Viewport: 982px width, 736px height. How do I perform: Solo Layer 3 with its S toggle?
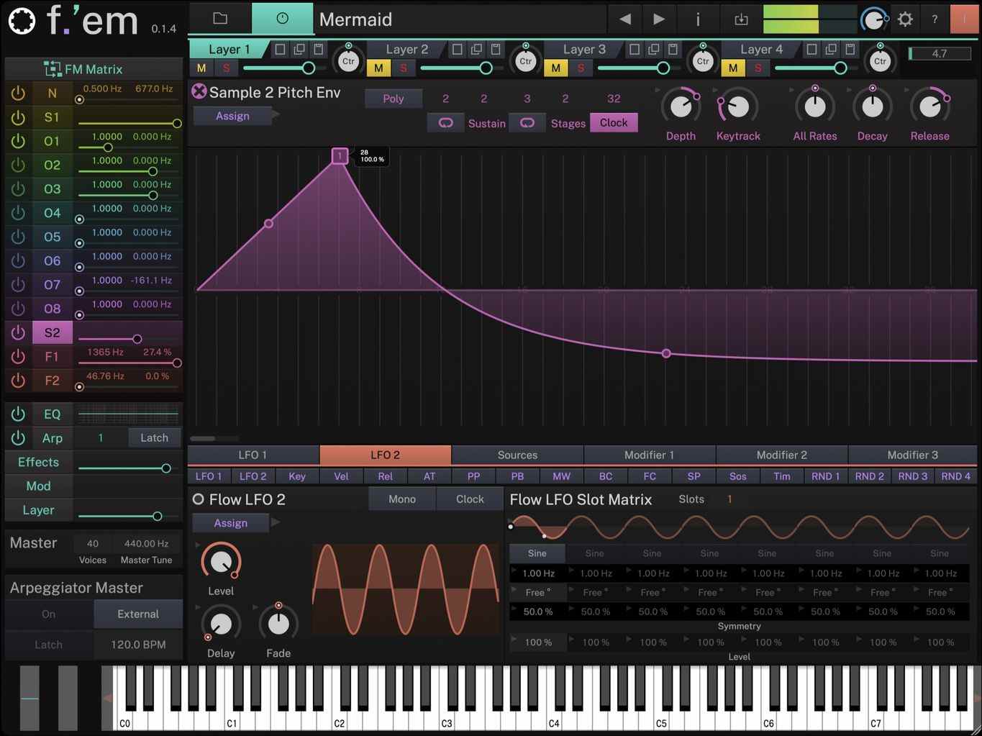581,68
